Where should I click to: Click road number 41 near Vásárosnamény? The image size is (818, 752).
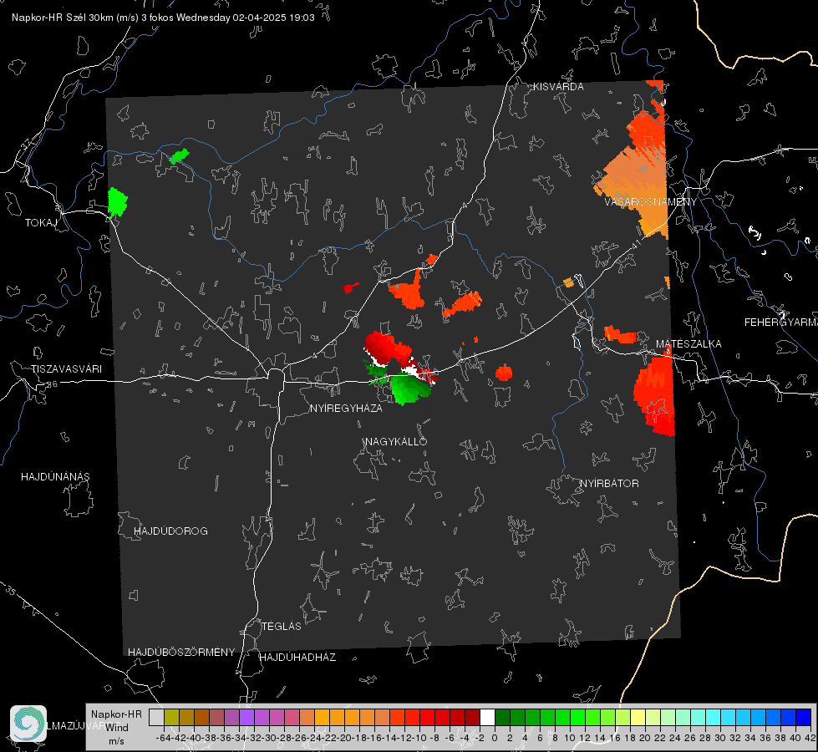(635, 244)
